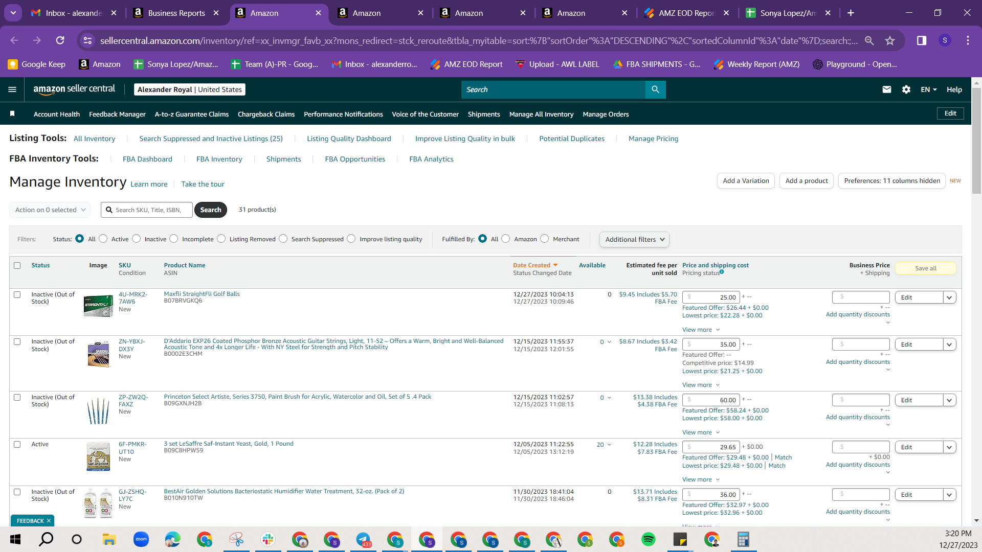The height and width of the screenshot is (552, 982).
Task: Open File Explorer from the taskbar
Action: [x=109, y=539]
